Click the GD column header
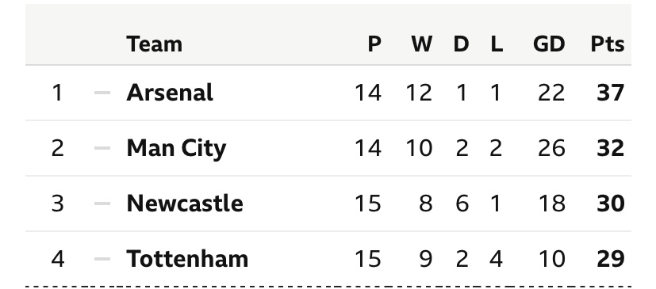This screenshot has width=656, height=289. point(549,44)
